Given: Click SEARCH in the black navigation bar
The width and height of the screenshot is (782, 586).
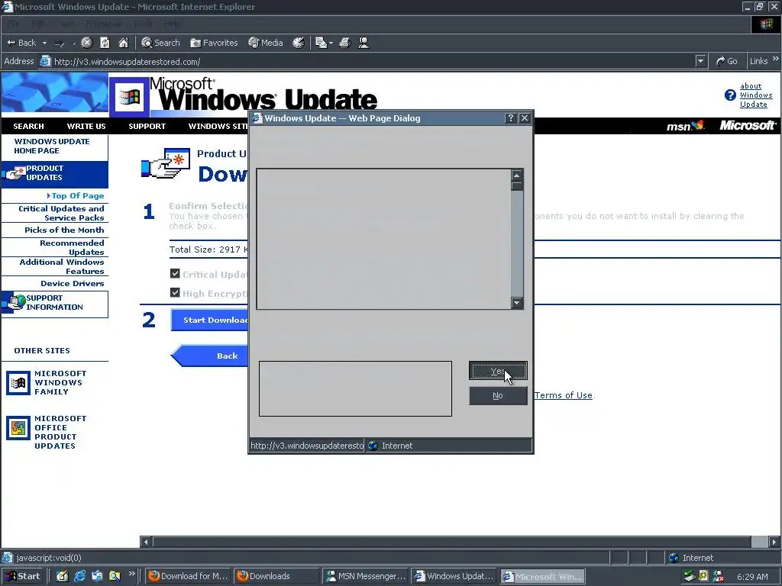Looking at the screenshot, I should point(28,126).
